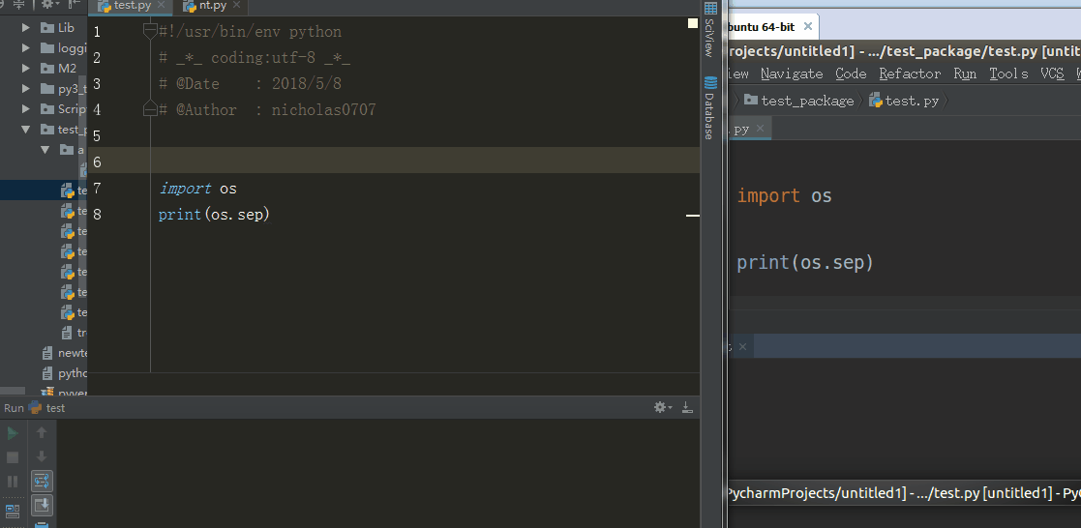
Task: Click the Restore layout icon in Run panel
Action: click(x=13, y=511)
